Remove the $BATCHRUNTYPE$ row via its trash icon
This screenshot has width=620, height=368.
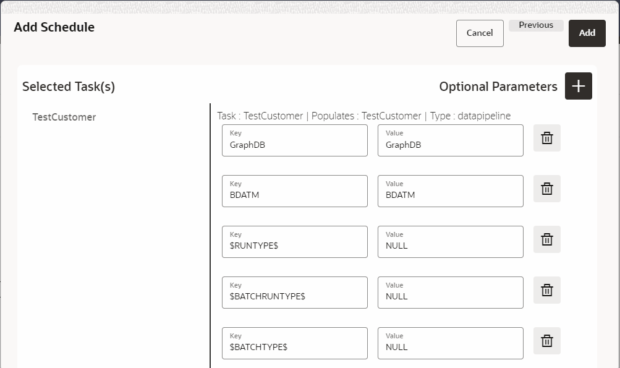[546, 290]
